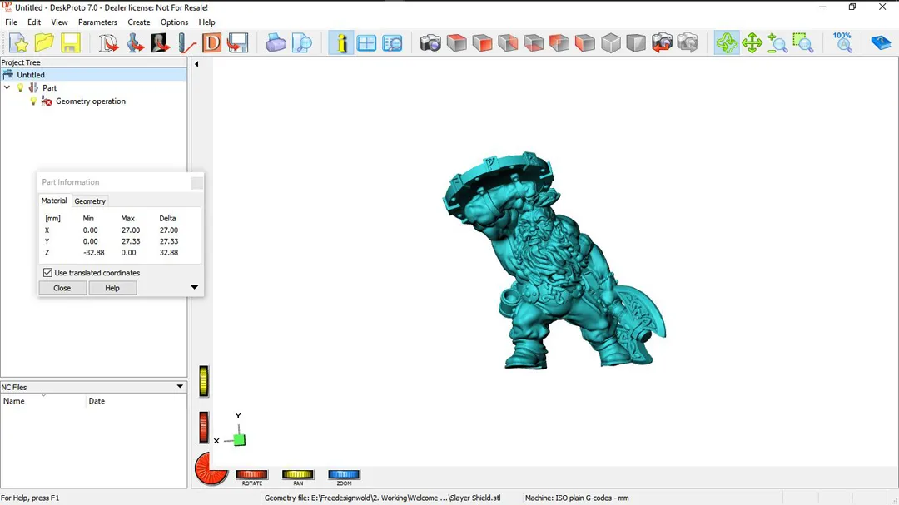Sort NC Files by Name column

click(x=43, y=401)
